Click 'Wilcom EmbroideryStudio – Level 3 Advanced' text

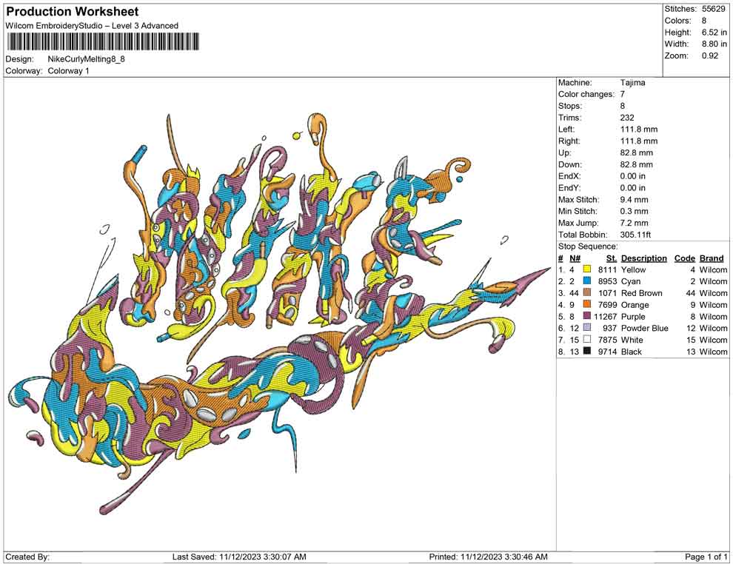click(x=92, y=26)
